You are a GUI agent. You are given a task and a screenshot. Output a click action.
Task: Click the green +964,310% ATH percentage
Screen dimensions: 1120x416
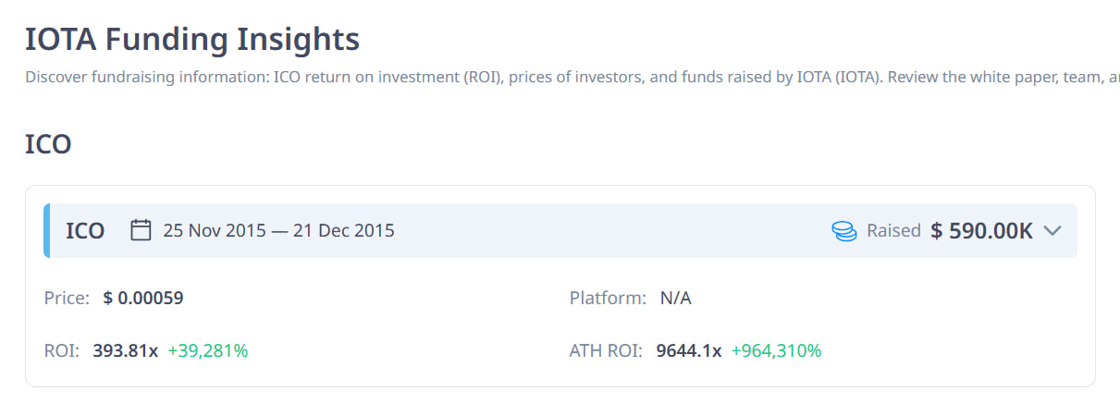click(x=776, y=351)
